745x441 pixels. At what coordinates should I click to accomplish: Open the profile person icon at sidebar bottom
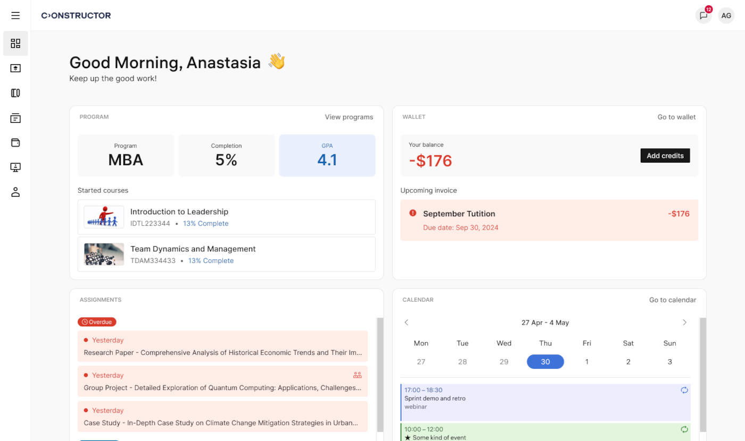click(x=15, y=192)
